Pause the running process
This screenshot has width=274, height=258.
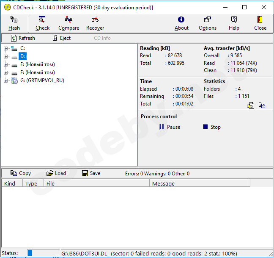[x=170, y=127]
